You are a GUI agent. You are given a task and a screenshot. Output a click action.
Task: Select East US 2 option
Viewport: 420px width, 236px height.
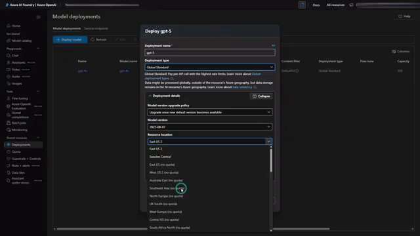pyautogui.click(x=209, y=149)
